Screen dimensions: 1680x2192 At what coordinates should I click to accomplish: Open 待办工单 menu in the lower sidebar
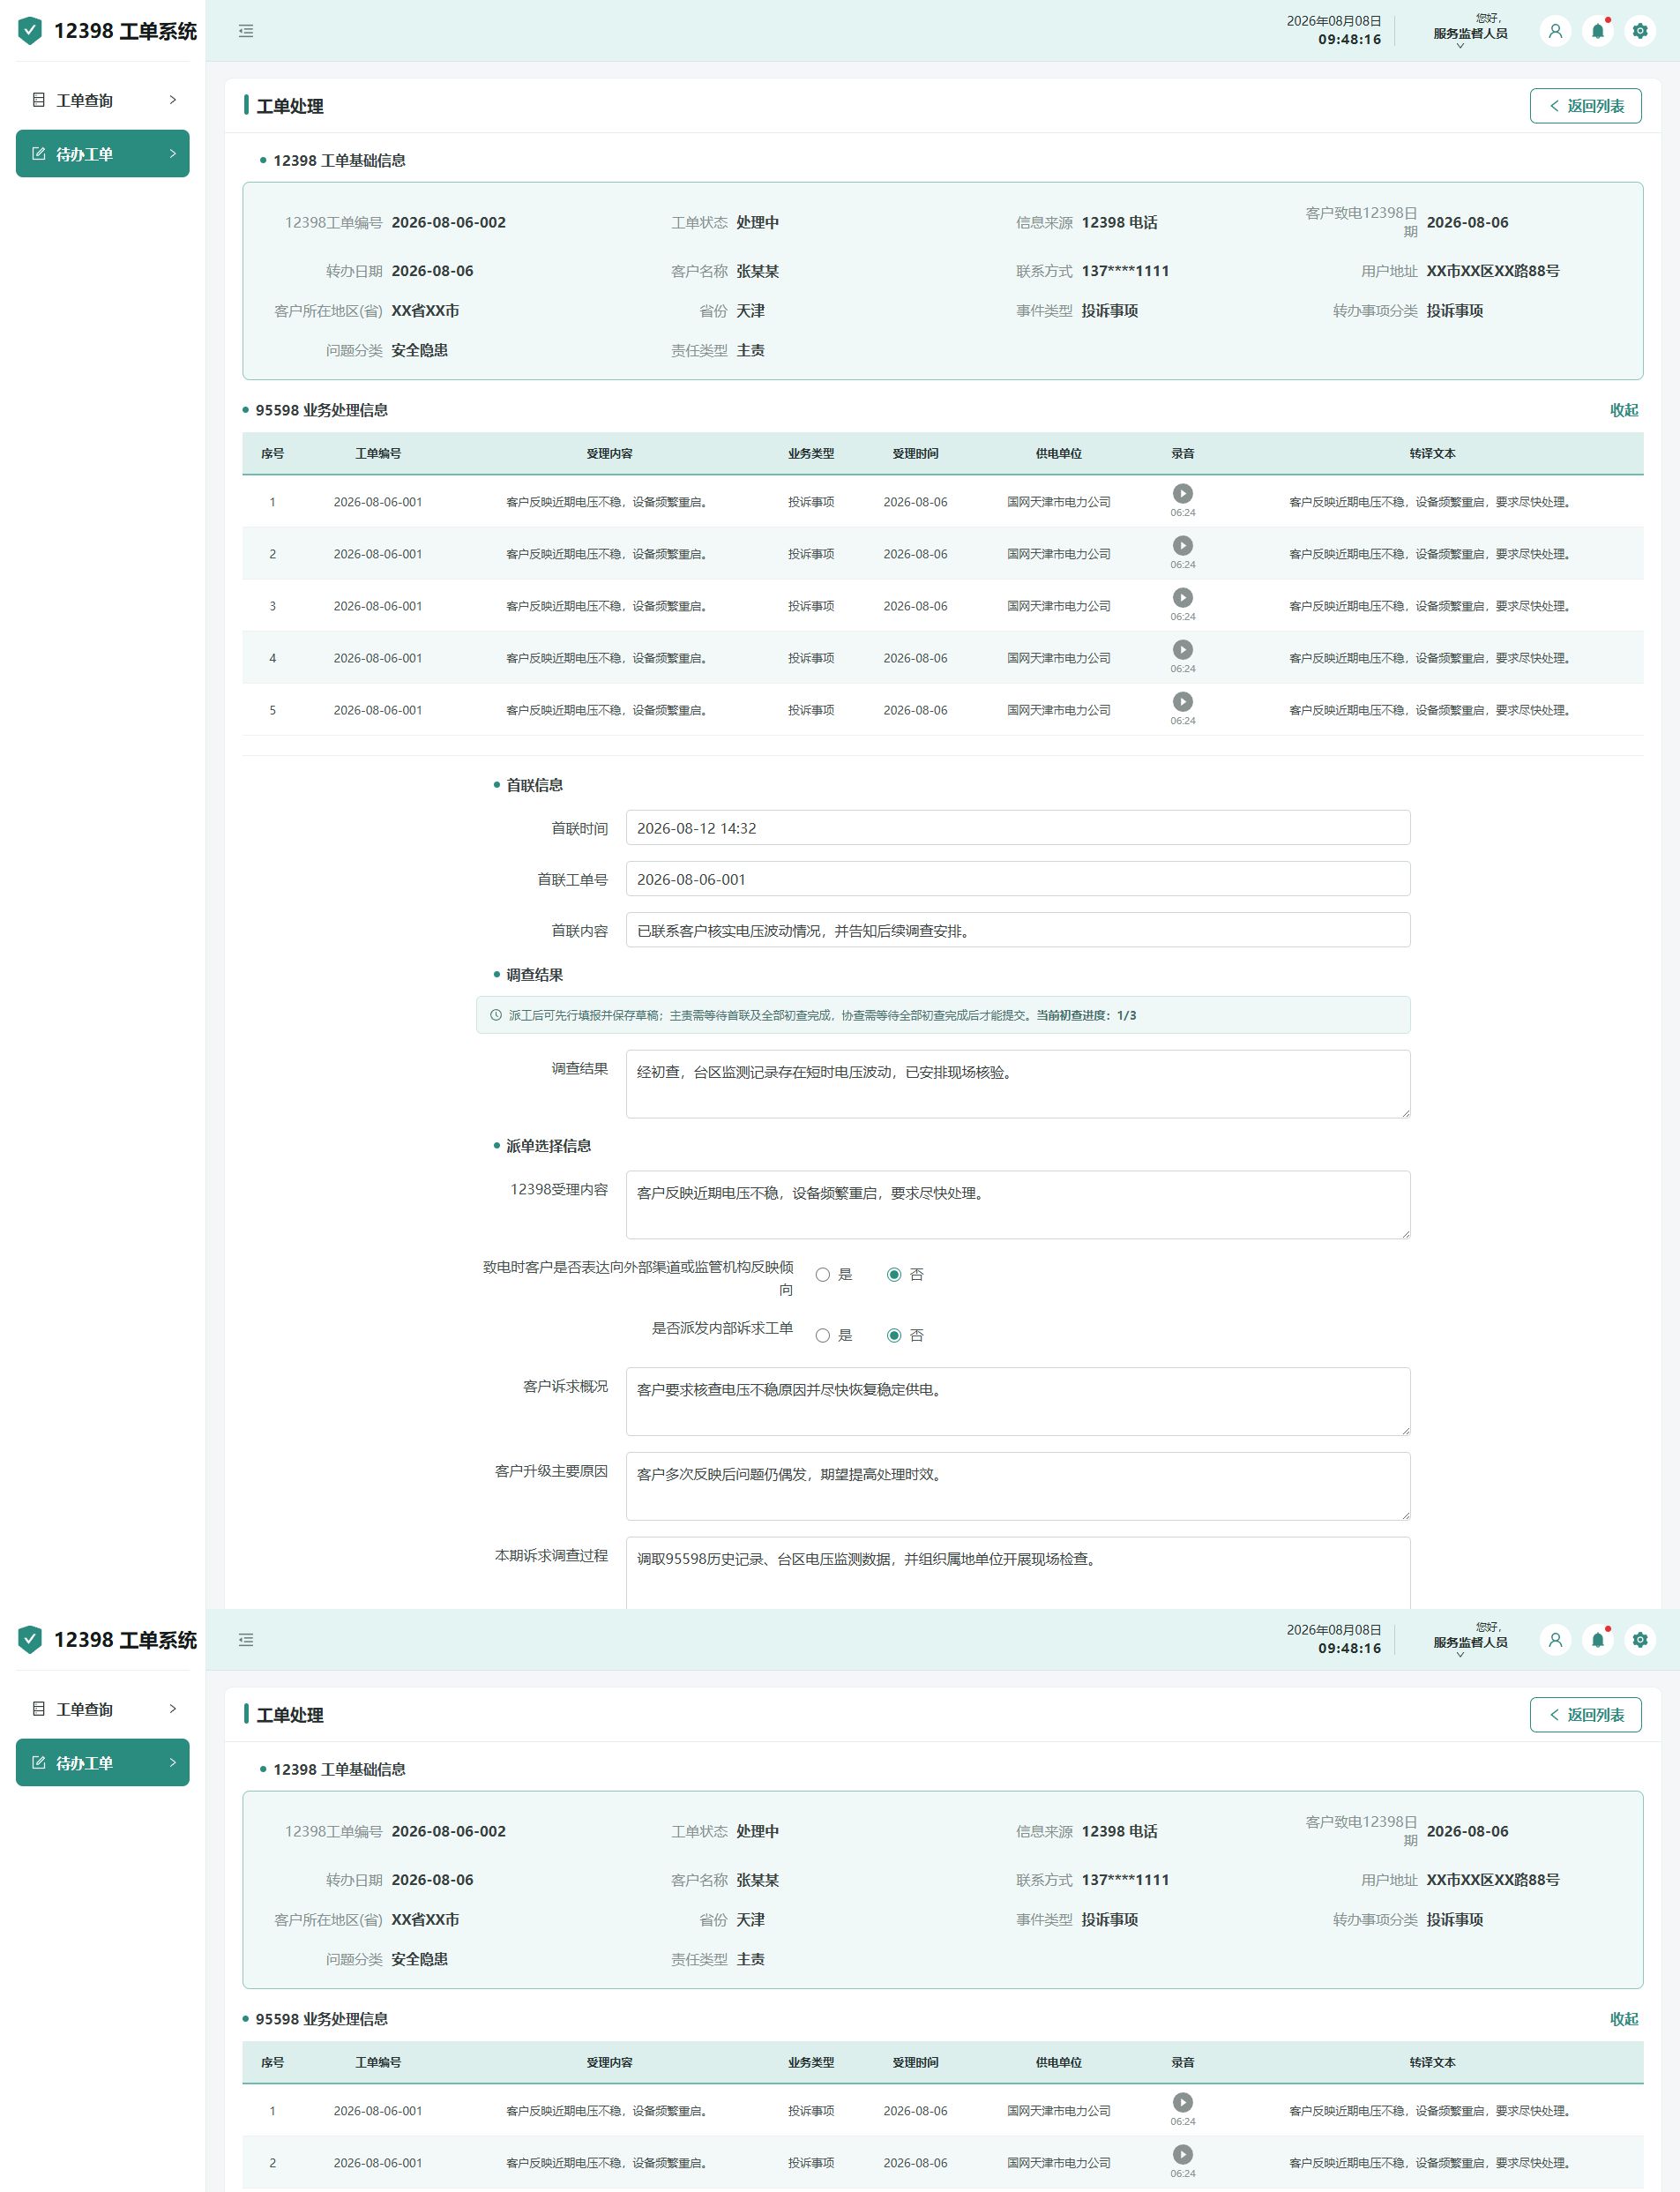(x=102, y=1763)
